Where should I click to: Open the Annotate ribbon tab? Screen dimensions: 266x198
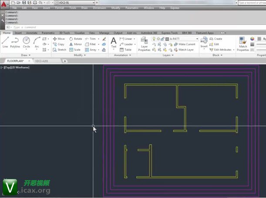31,33
